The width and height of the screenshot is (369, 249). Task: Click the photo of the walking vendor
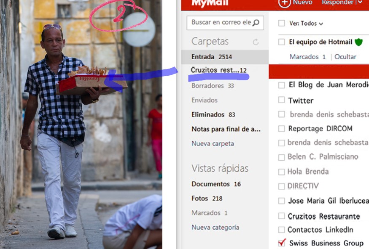(81, 126)
